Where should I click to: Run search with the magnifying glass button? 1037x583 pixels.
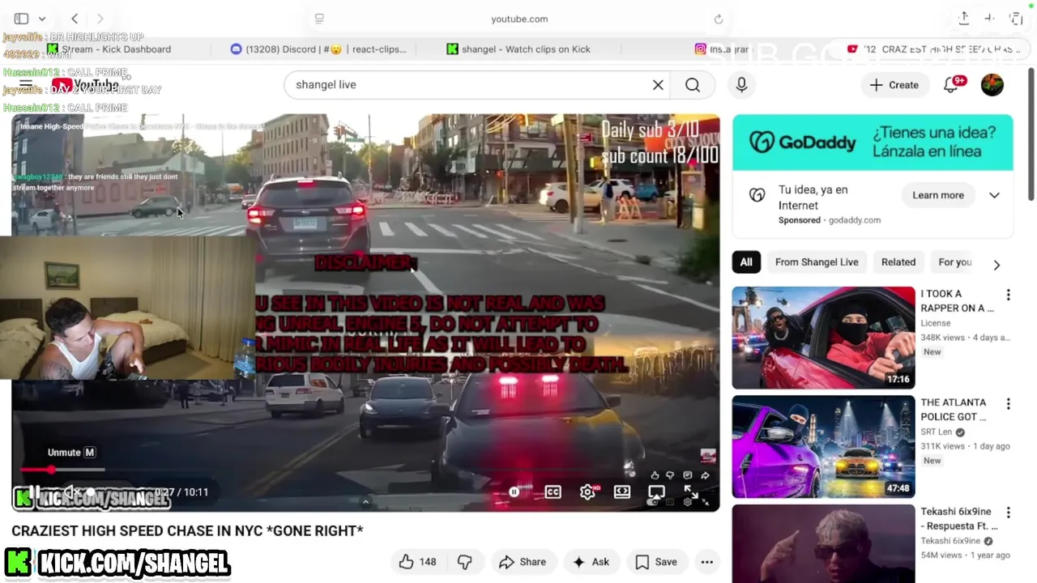point(693,84)
